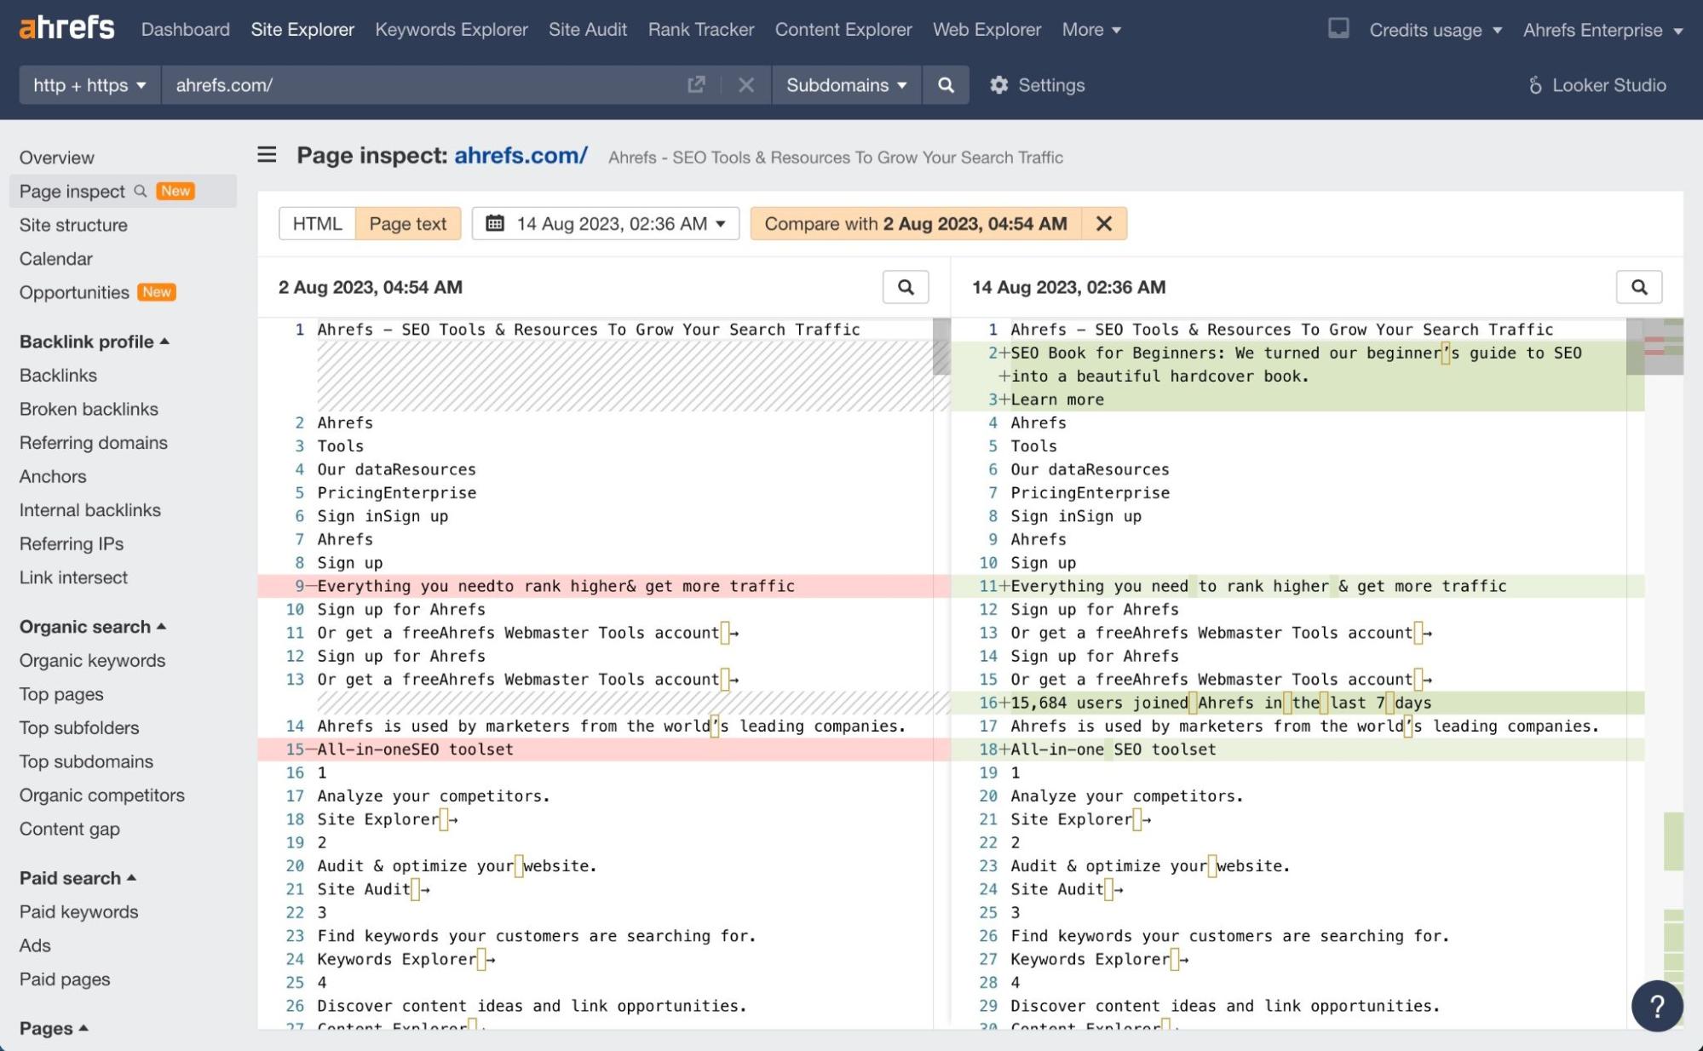Viewport: 1703px width, 1051px height.
Task: Open ahrefs.com via the external link icon
Action: pyautogui.click(x=696, y=85)
